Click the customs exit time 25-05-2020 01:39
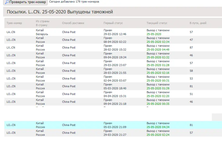The width and height of the screenshot is (222, 142). click(158, 88)
